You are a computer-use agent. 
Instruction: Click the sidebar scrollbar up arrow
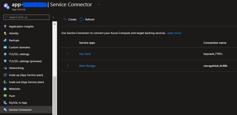(55, 24)
